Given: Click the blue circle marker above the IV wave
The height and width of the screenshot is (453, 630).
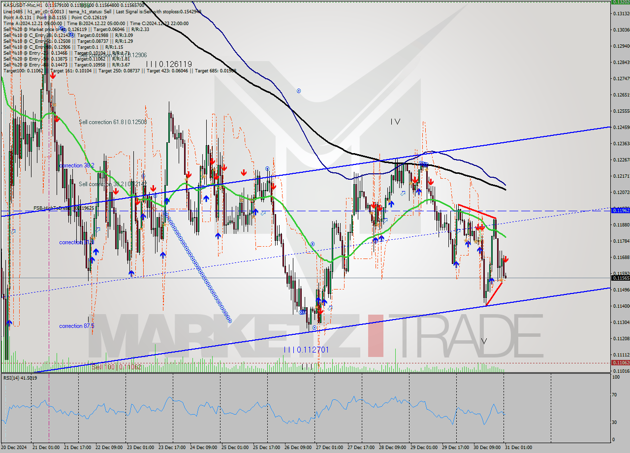Looking at the screenshot, I should tap(299, 91).
